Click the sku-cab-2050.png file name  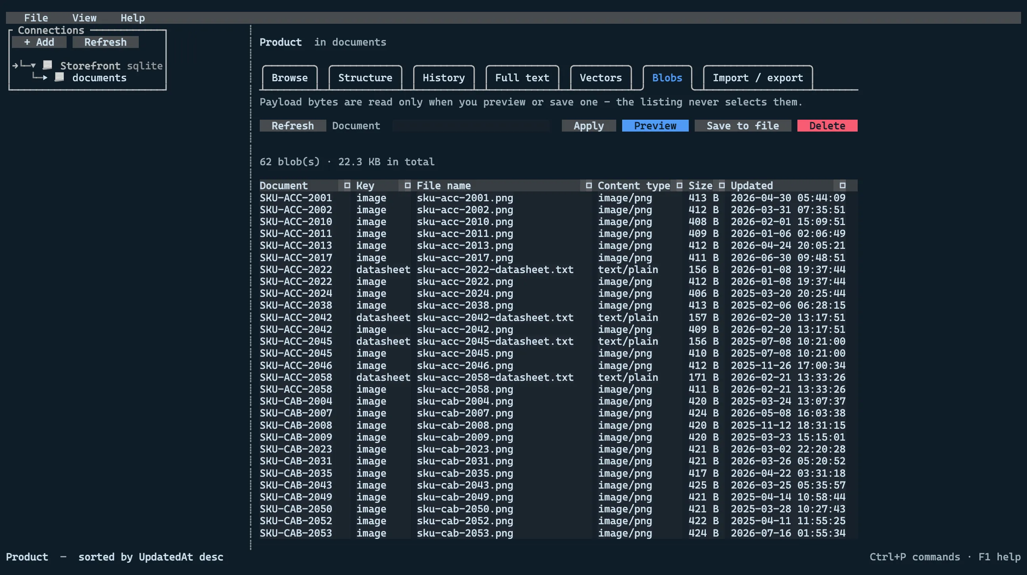465,509
